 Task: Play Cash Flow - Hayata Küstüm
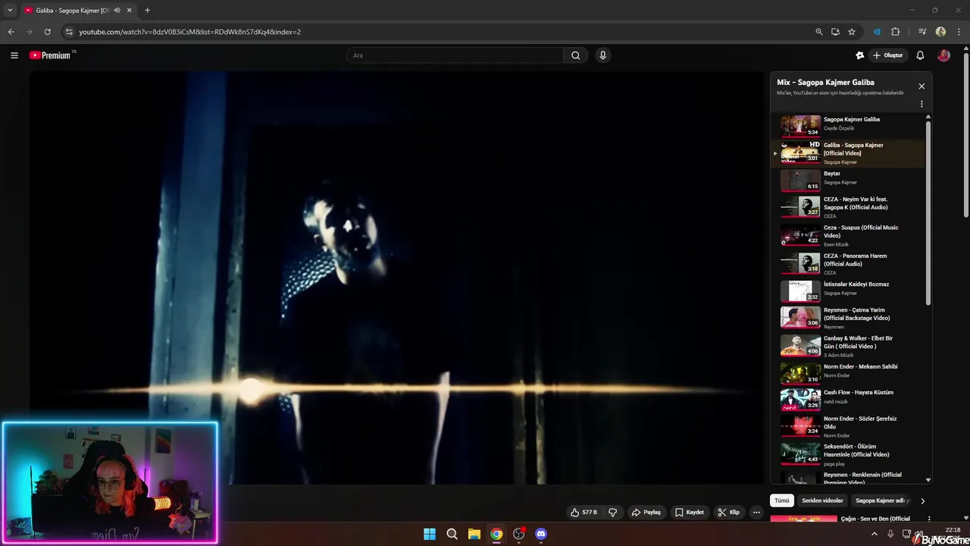(848, 398)
